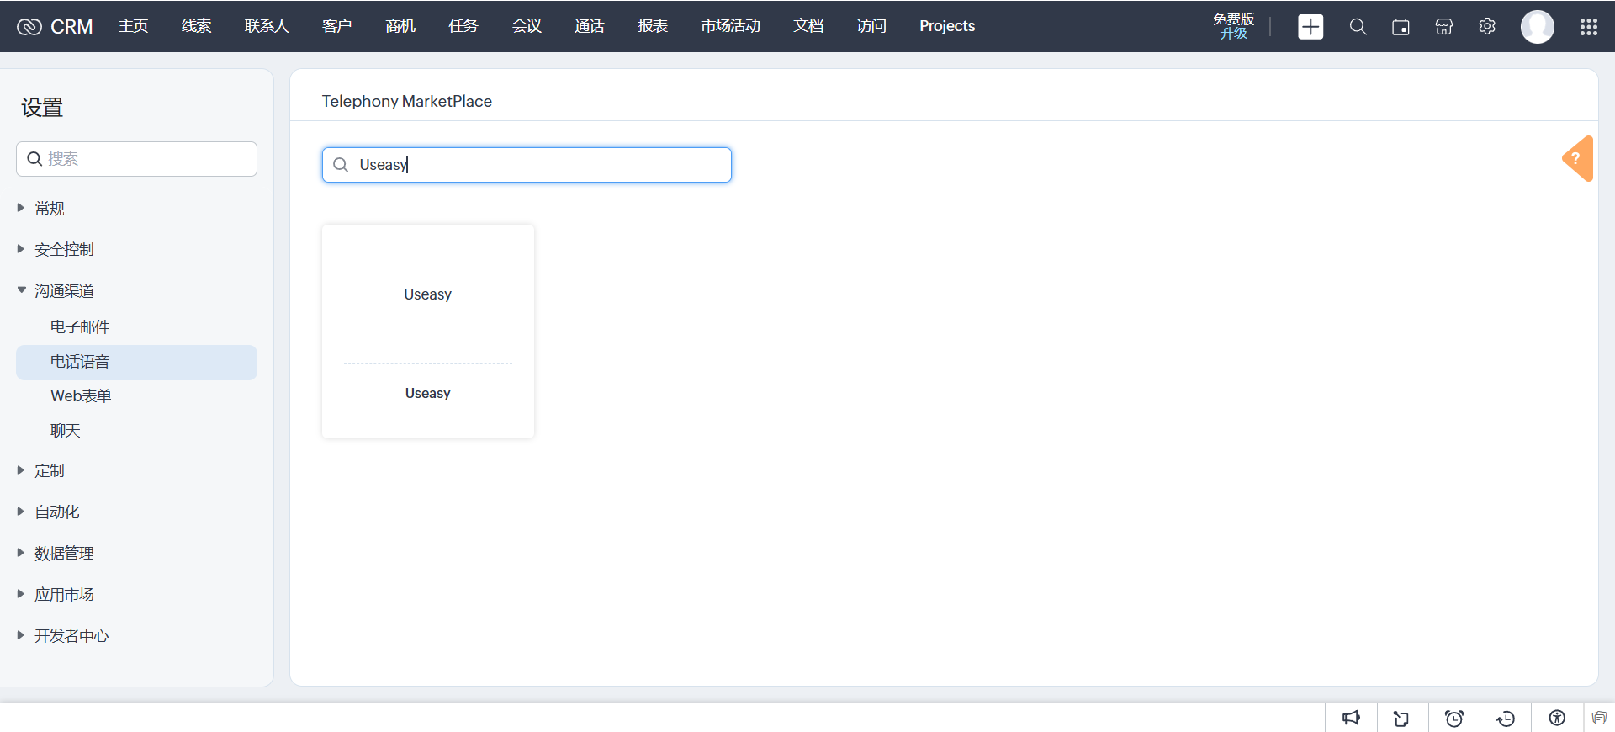Image resolution: width=1615 pixels, height=732 pixels.
Task: Open the 报表 tab
Action: [x=653, y=26]
